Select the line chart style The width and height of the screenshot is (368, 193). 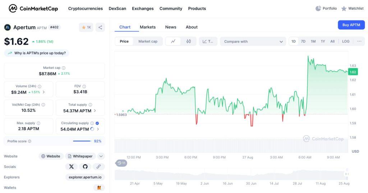173,41
